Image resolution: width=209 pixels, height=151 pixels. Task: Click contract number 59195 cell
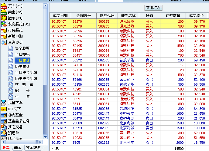tap(84, 46)
